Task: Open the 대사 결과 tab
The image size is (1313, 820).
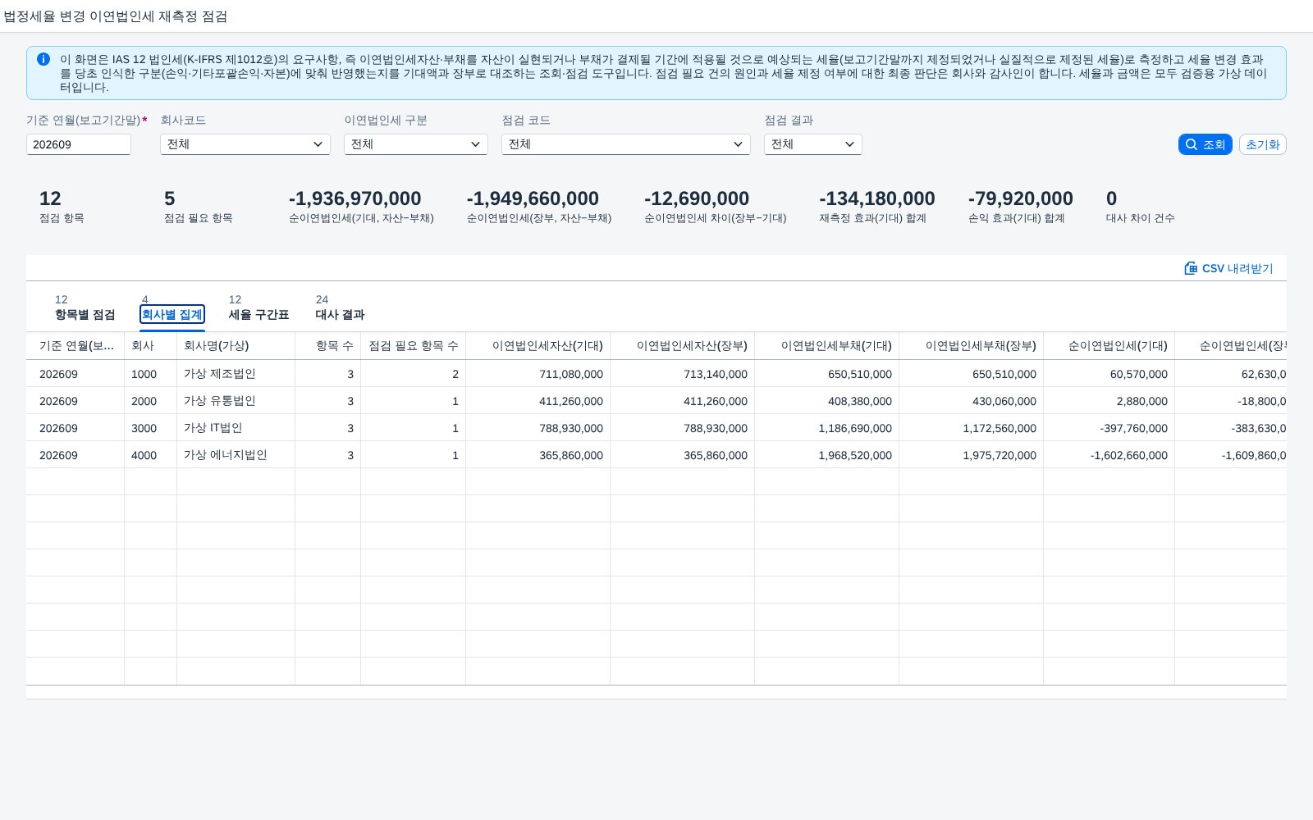Action: point(340,308)
